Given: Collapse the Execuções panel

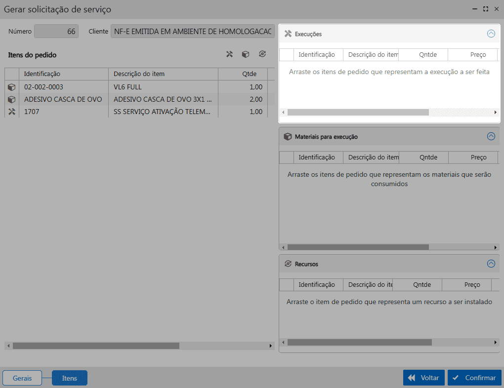Looking at the screenshot, I should pyautogui.click(x=491, y=34).
